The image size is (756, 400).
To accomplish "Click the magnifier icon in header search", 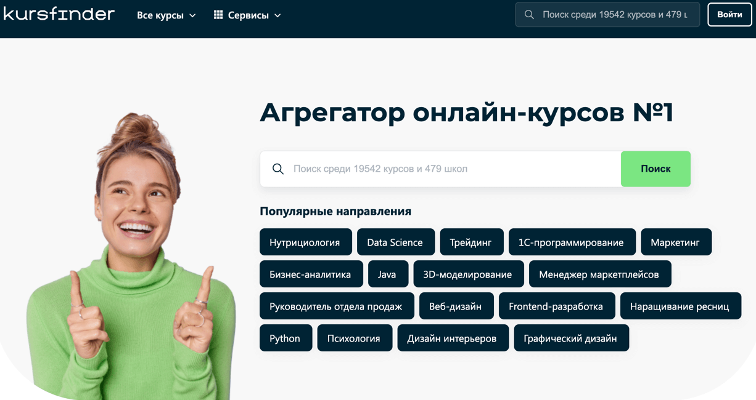I will tap(529, 15).
